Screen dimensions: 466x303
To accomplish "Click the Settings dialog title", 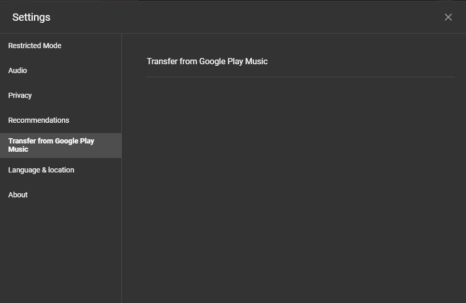I will click(31, 17).
